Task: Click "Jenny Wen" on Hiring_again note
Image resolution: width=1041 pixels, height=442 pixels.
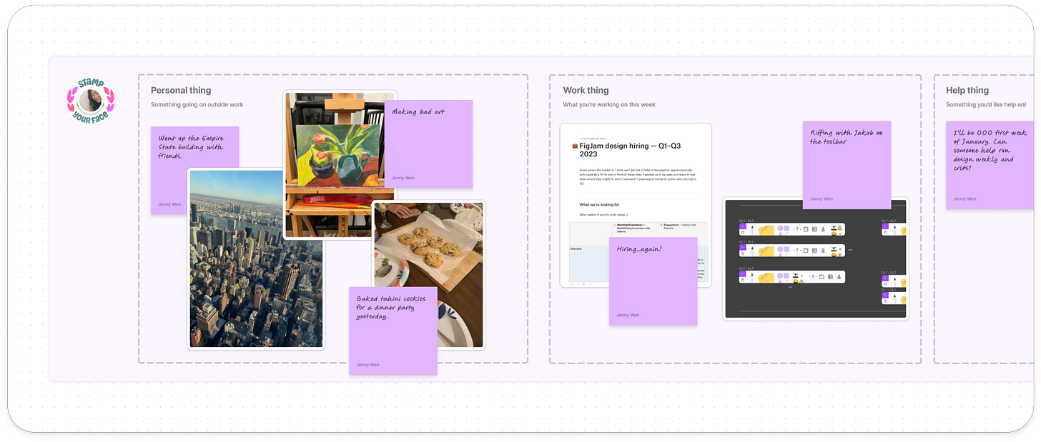Action: tap(628, 315)
